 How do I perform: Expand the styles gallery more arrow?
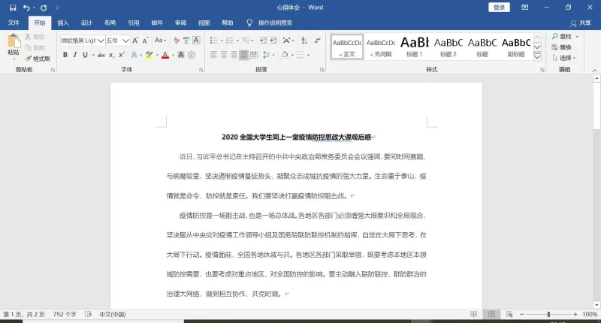[537, 56]
